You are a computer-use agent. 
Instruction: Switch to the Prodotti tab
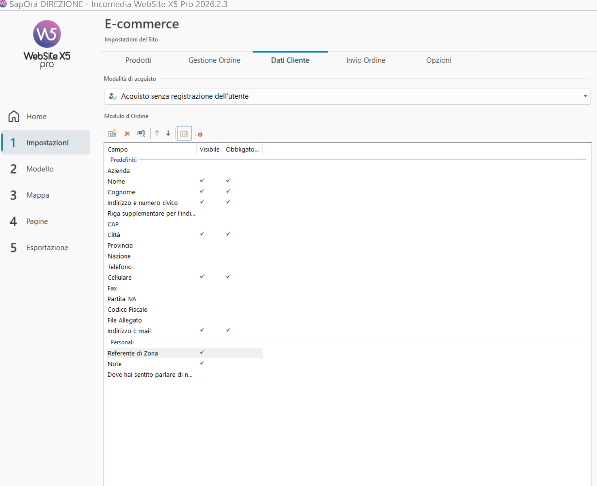click(x=138, y=60)
